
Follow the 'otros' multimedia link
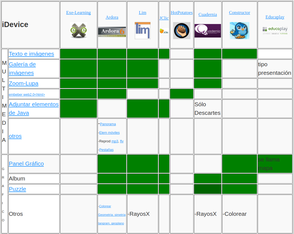(15, 136)
